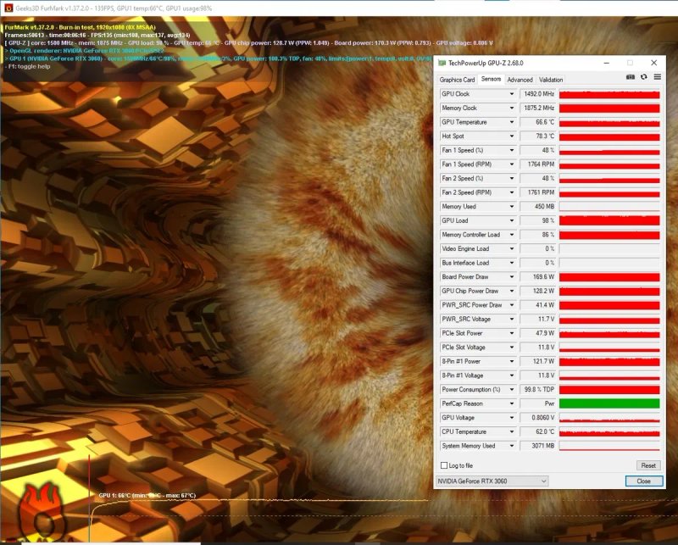The image size is (678, 545).
Task: Click the Board Power Draw history graph
Action: [609, 277]
